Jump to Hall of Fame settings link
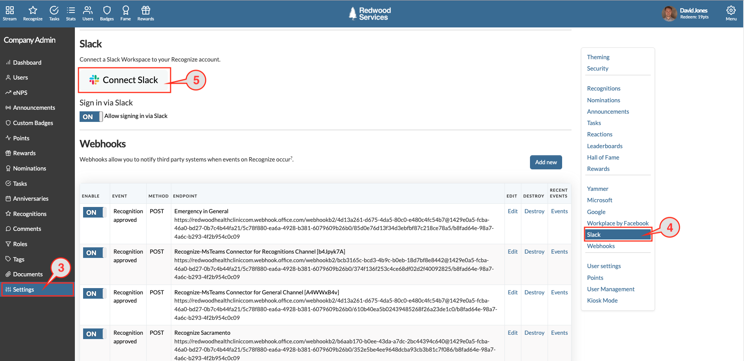The image size is (744, 361). 603,158
